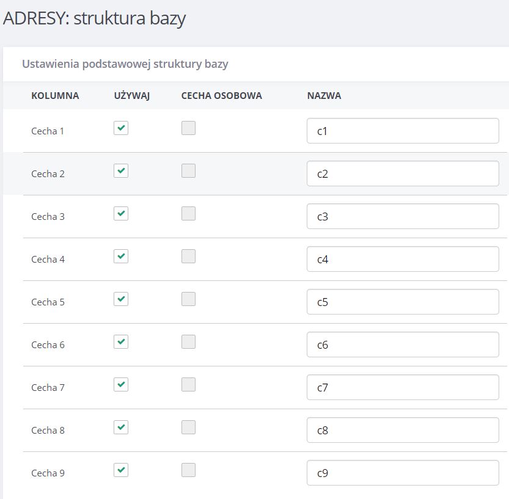The height and width of the screenshot is (499, 509).
Task: Click the name field containing c1
Action: 403,131
